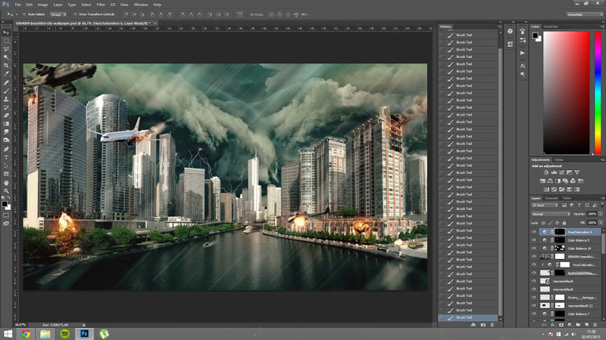Viewport: 606px width, 340px height.
Task: Toggle visibility of the Color Balance 9 layer
Action: coord(534,240)
